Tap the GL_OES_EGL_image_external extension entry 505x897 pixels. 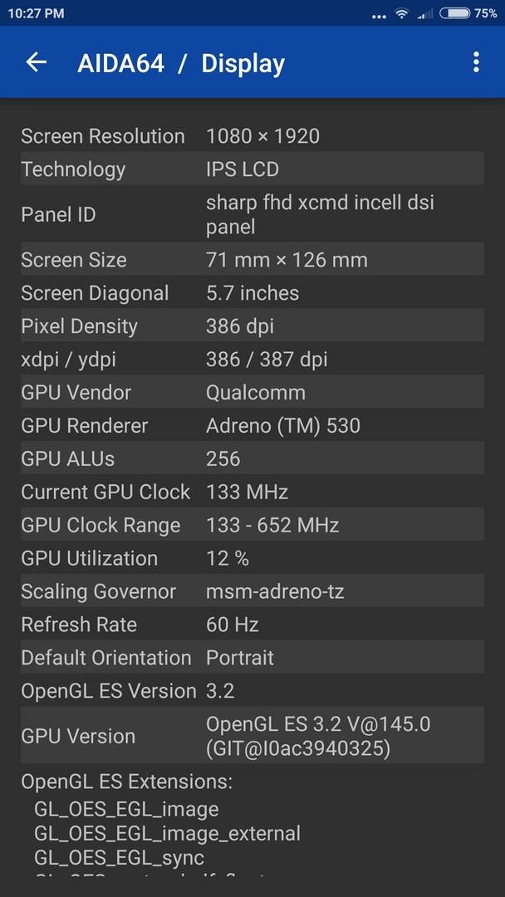tap(167, 833)
